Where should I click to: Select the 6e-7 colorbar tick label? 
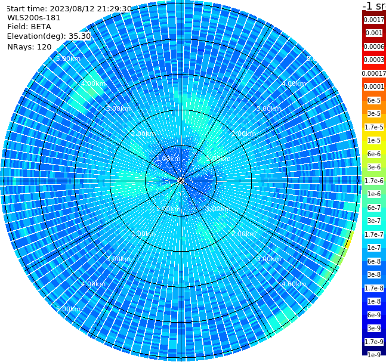[x=374, y=208]
